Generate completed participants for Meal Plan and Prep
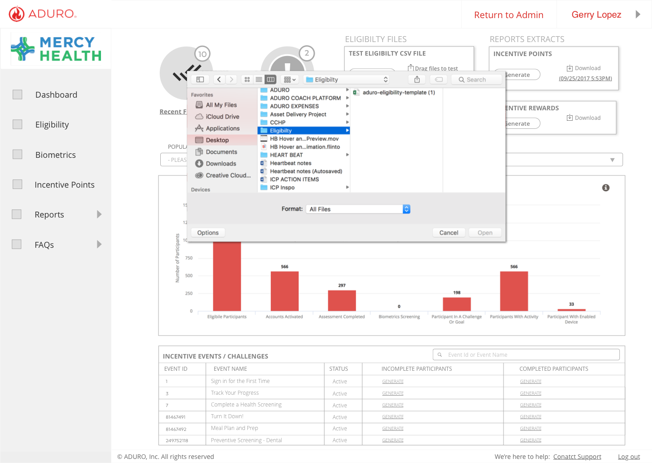652x463 pixels. point(531,429)
